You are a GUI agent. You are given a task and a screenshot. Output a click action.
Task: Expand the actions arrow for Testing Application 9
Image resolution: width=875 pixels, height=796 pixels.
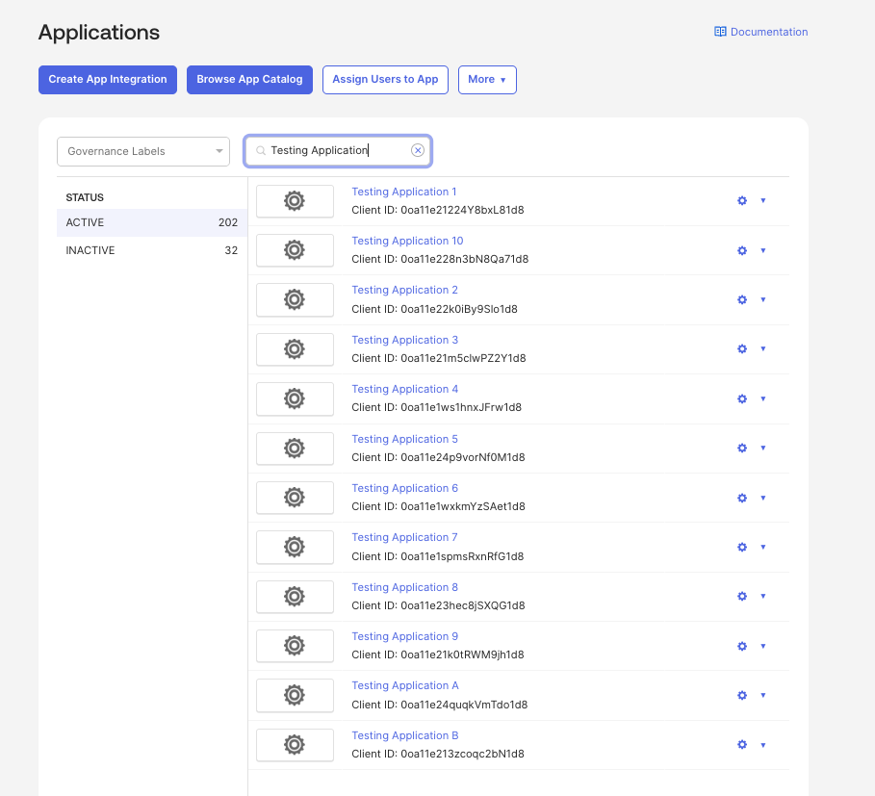click(x=762, y=646)
